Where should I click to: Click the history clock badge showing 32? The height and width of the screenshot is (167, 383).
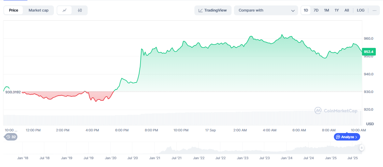pos(11,137)
